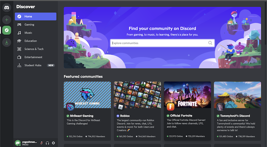
Task: Click the Fortnite orange F server icon
Action: click(x=170, y=107)
